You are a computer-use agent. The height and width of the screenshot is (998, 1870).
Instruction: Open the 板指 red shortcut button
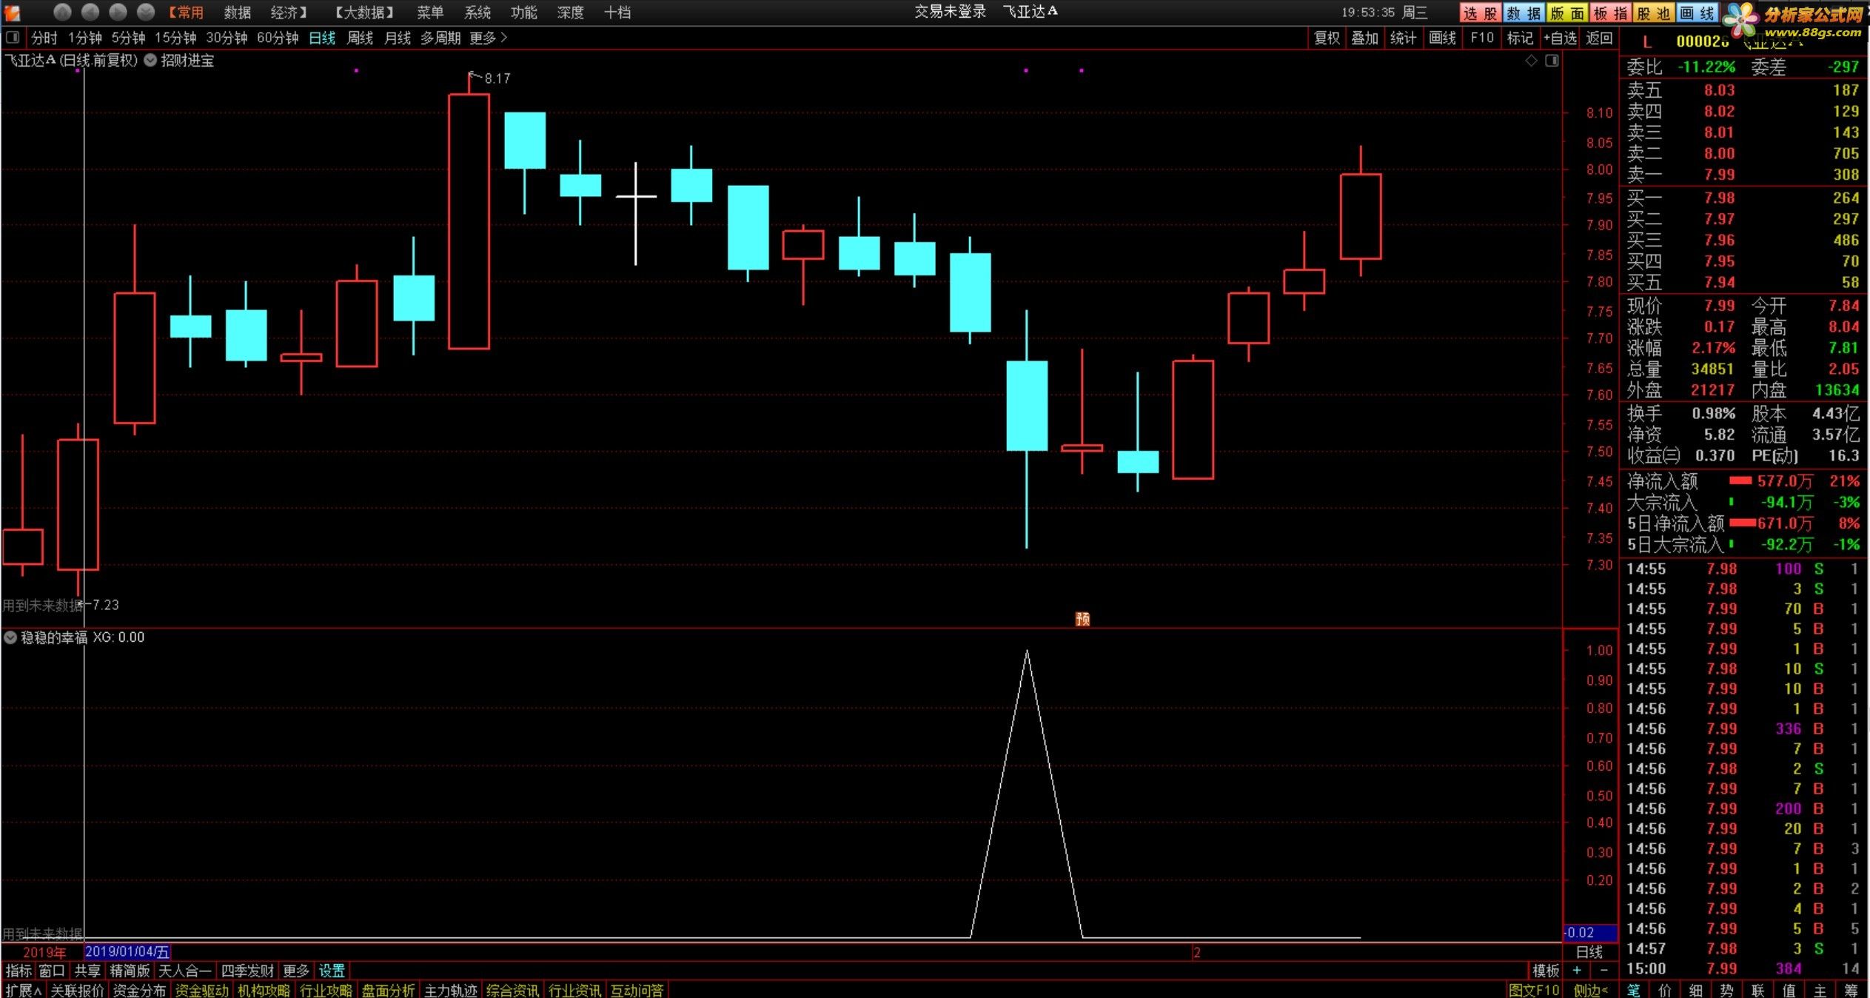(1610, 13)
